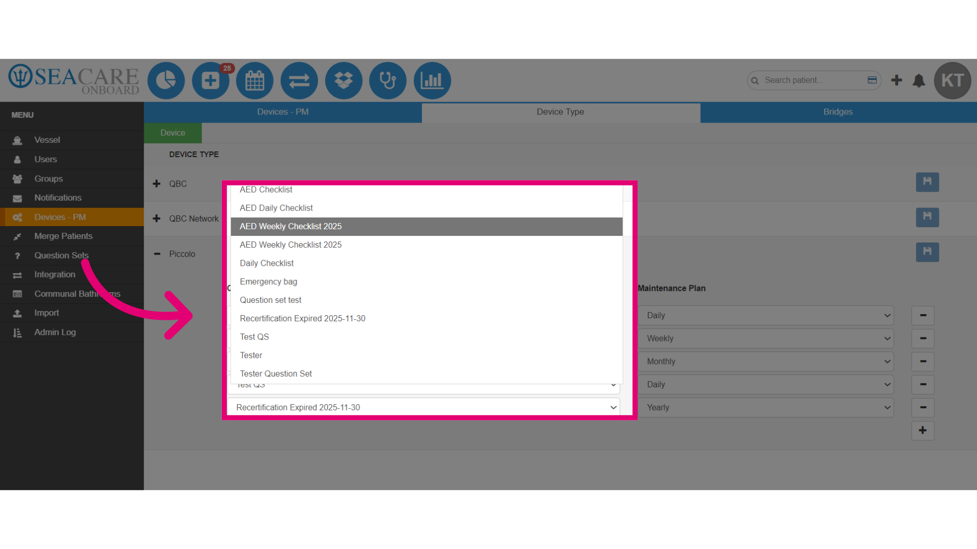
Task: Click into the Search patient field
Action: (813, 80)
